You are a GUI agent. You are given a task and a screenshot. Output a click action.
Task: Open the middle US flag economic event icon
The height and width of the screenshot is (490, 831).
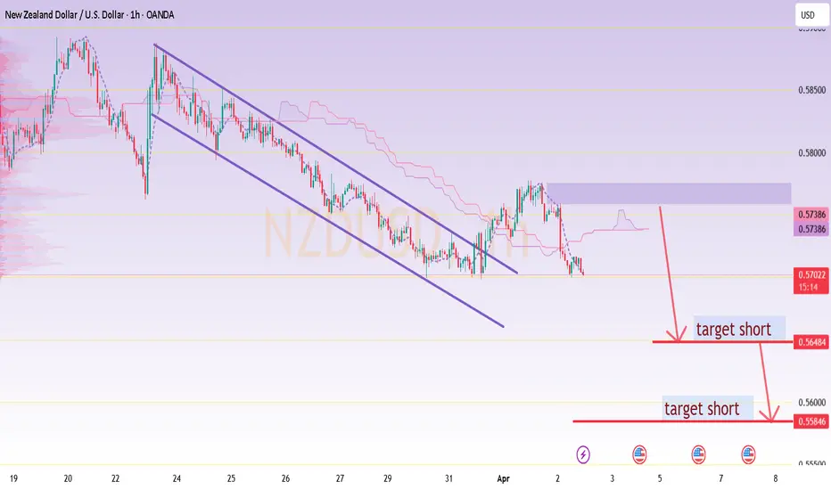point(698,454)
